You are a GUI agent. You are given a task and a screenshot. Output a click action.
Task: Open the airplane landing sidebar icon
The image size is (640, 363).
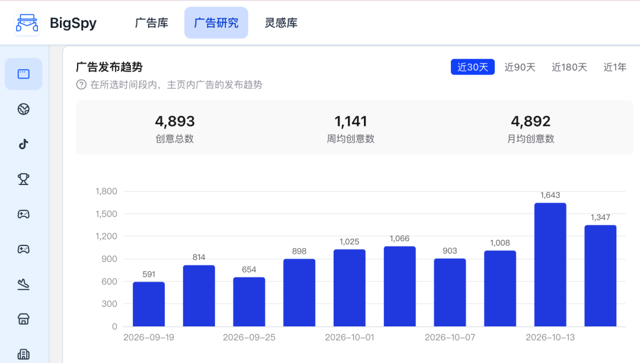pos(24,284)
